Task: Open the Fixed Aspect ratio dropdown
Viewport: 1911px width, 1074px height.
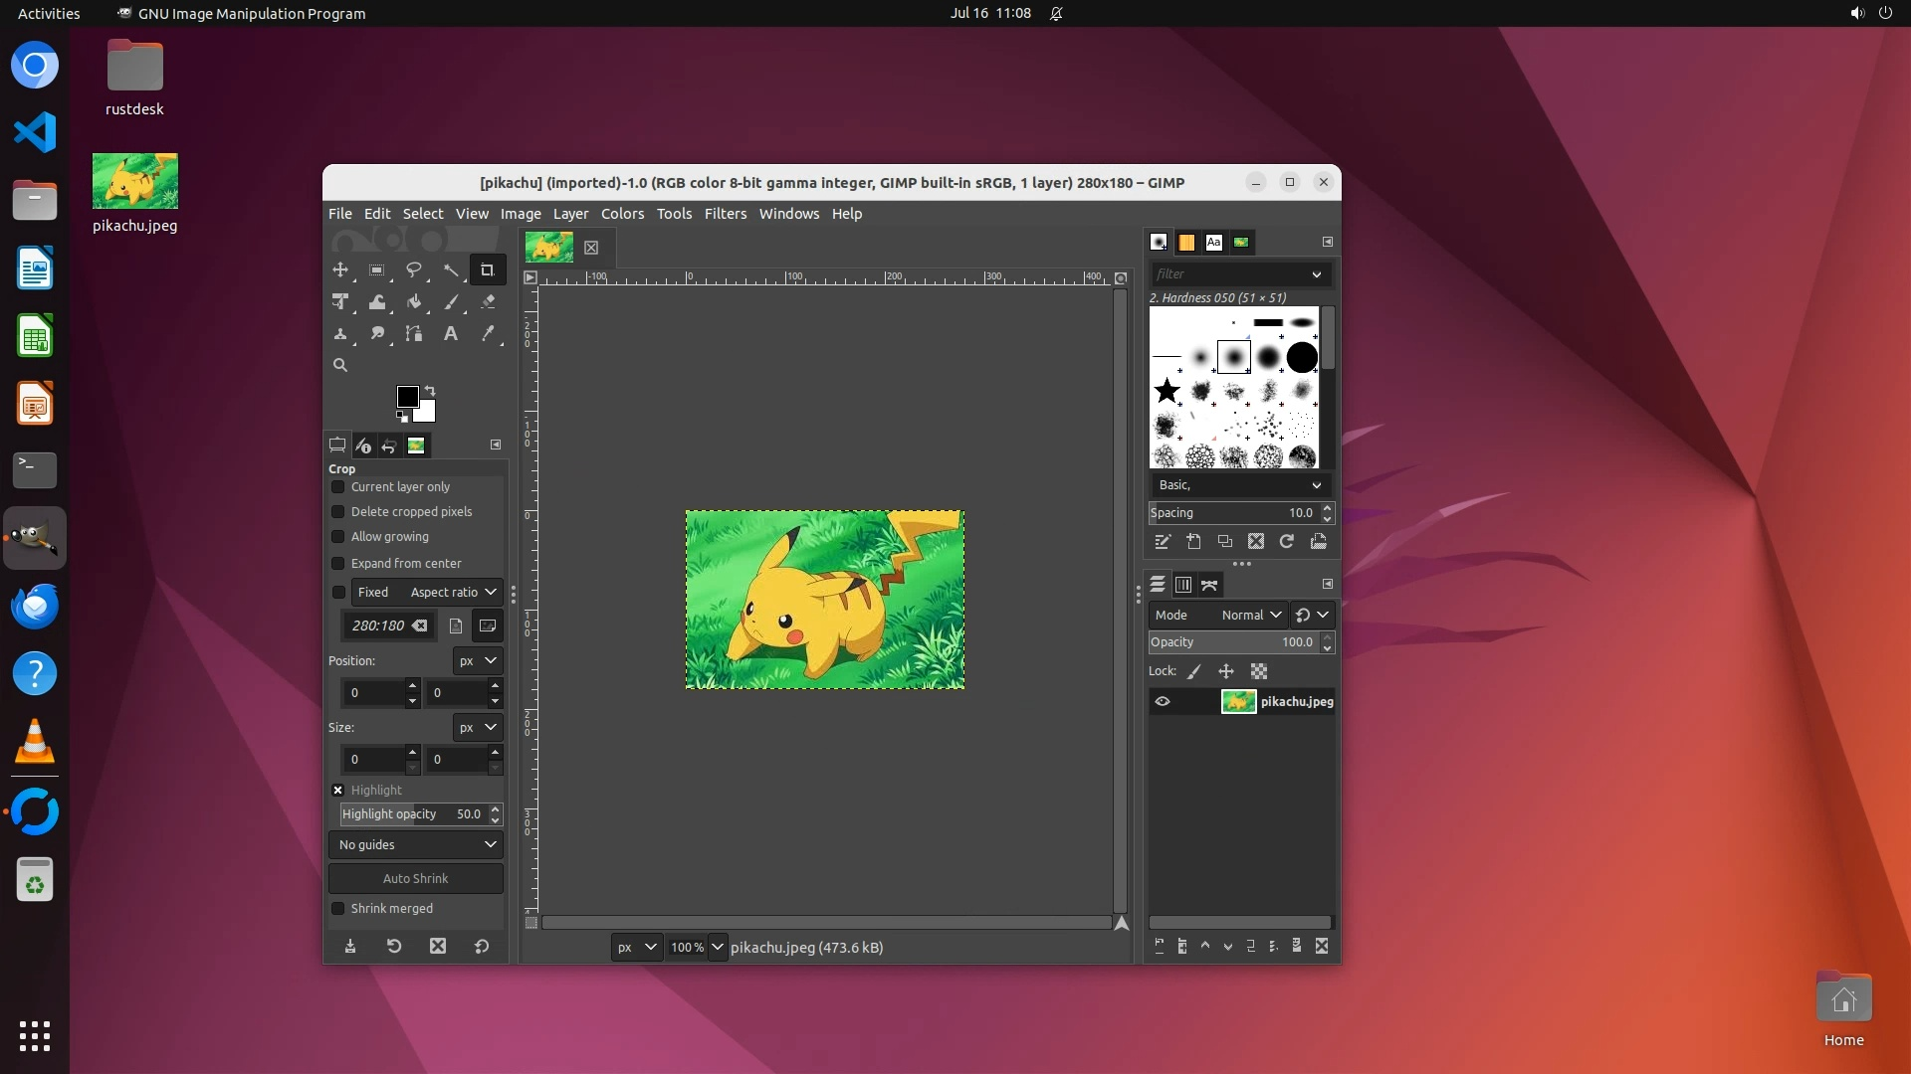Action: tap(427, 593)
